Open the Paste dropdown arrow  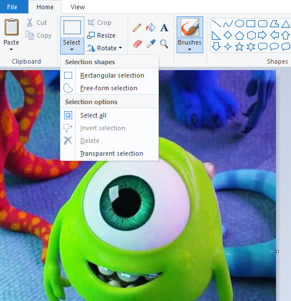click(x=11, y=50)
